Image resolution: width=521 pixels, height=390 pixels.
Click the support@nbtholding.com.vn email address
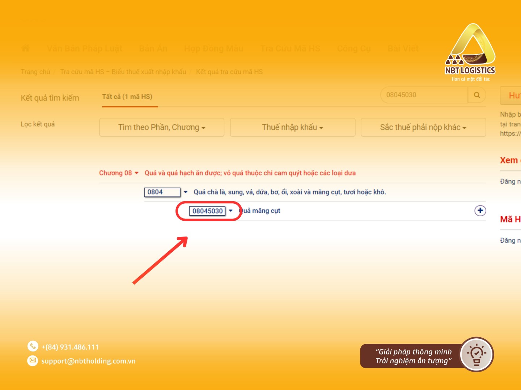(89, 361)
